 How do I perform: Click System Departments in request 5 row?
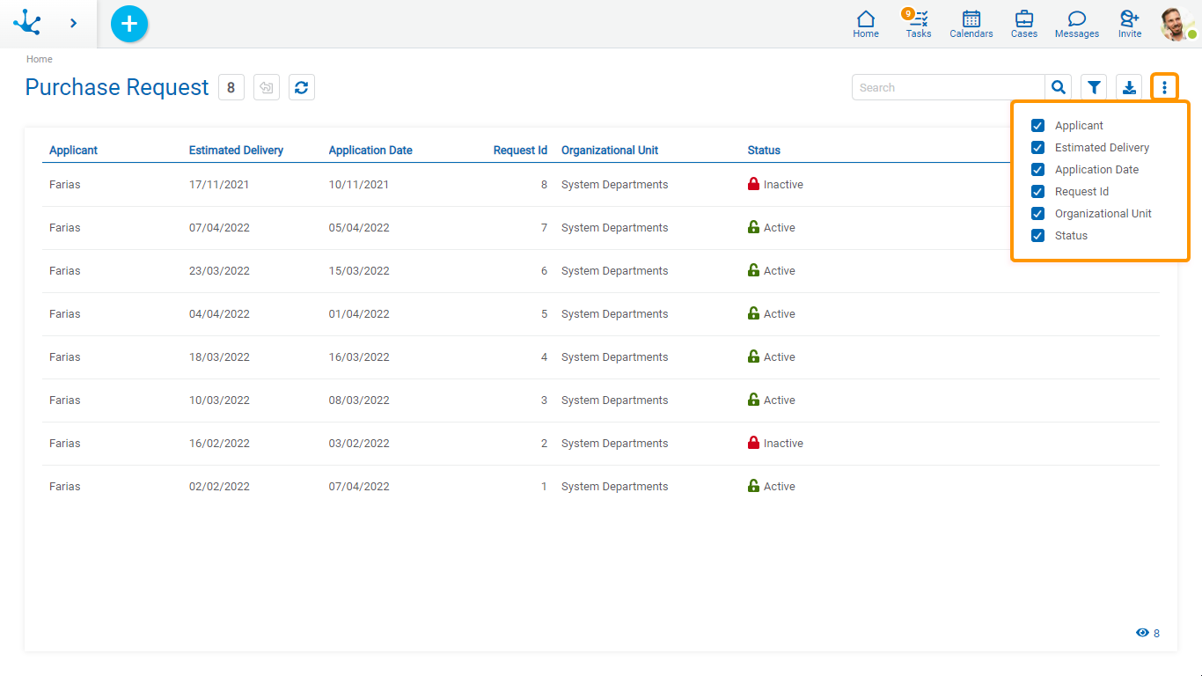point(614,314)
